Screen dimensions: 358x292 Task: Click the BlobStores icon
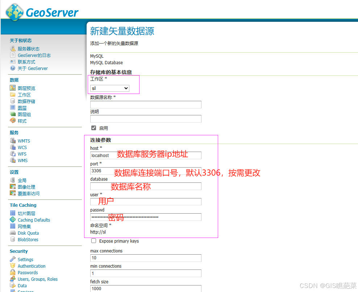click(13, 239)
